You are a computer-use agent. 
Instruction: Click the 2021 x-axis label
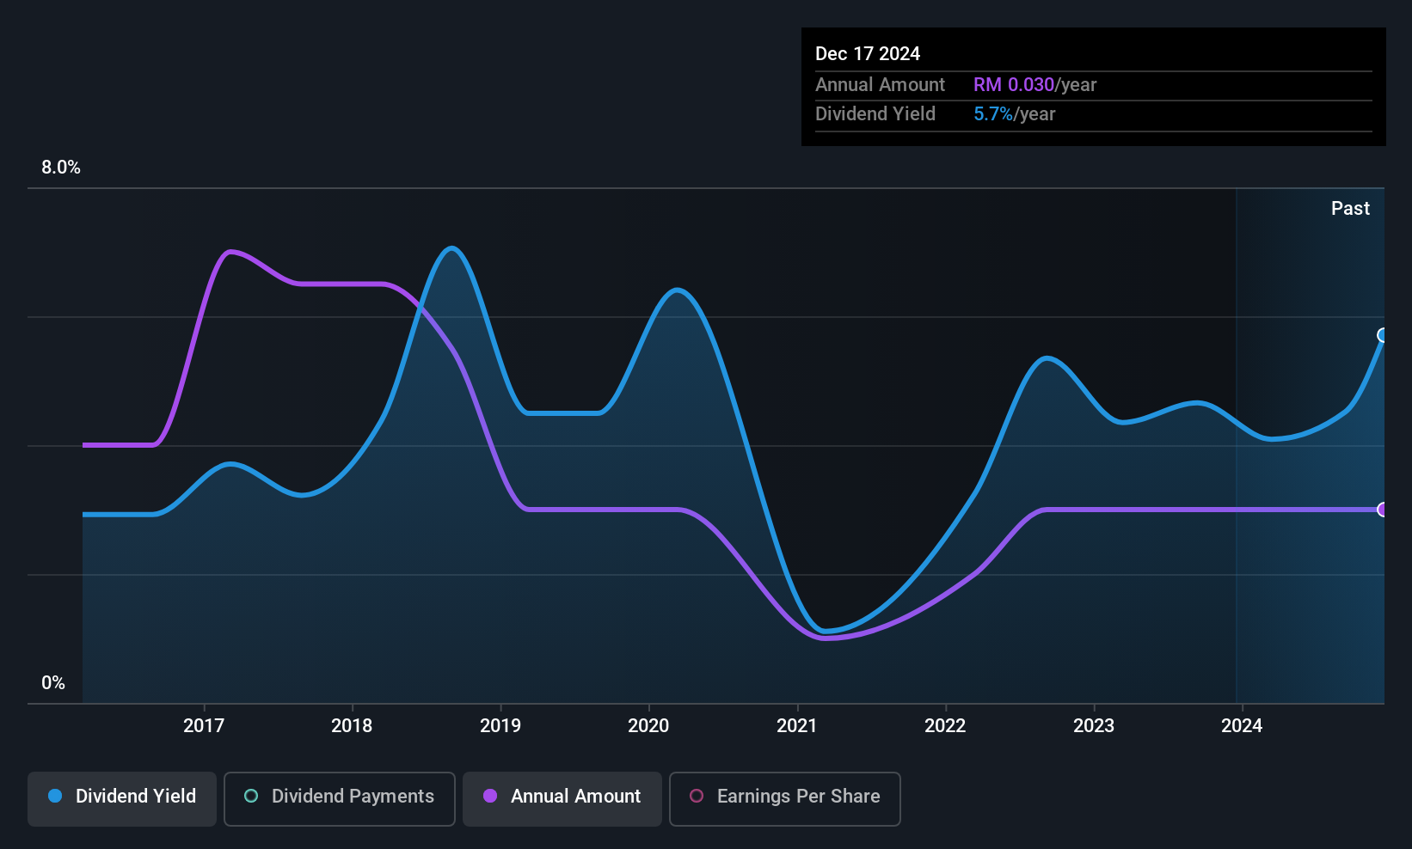(x=797, y=726)
